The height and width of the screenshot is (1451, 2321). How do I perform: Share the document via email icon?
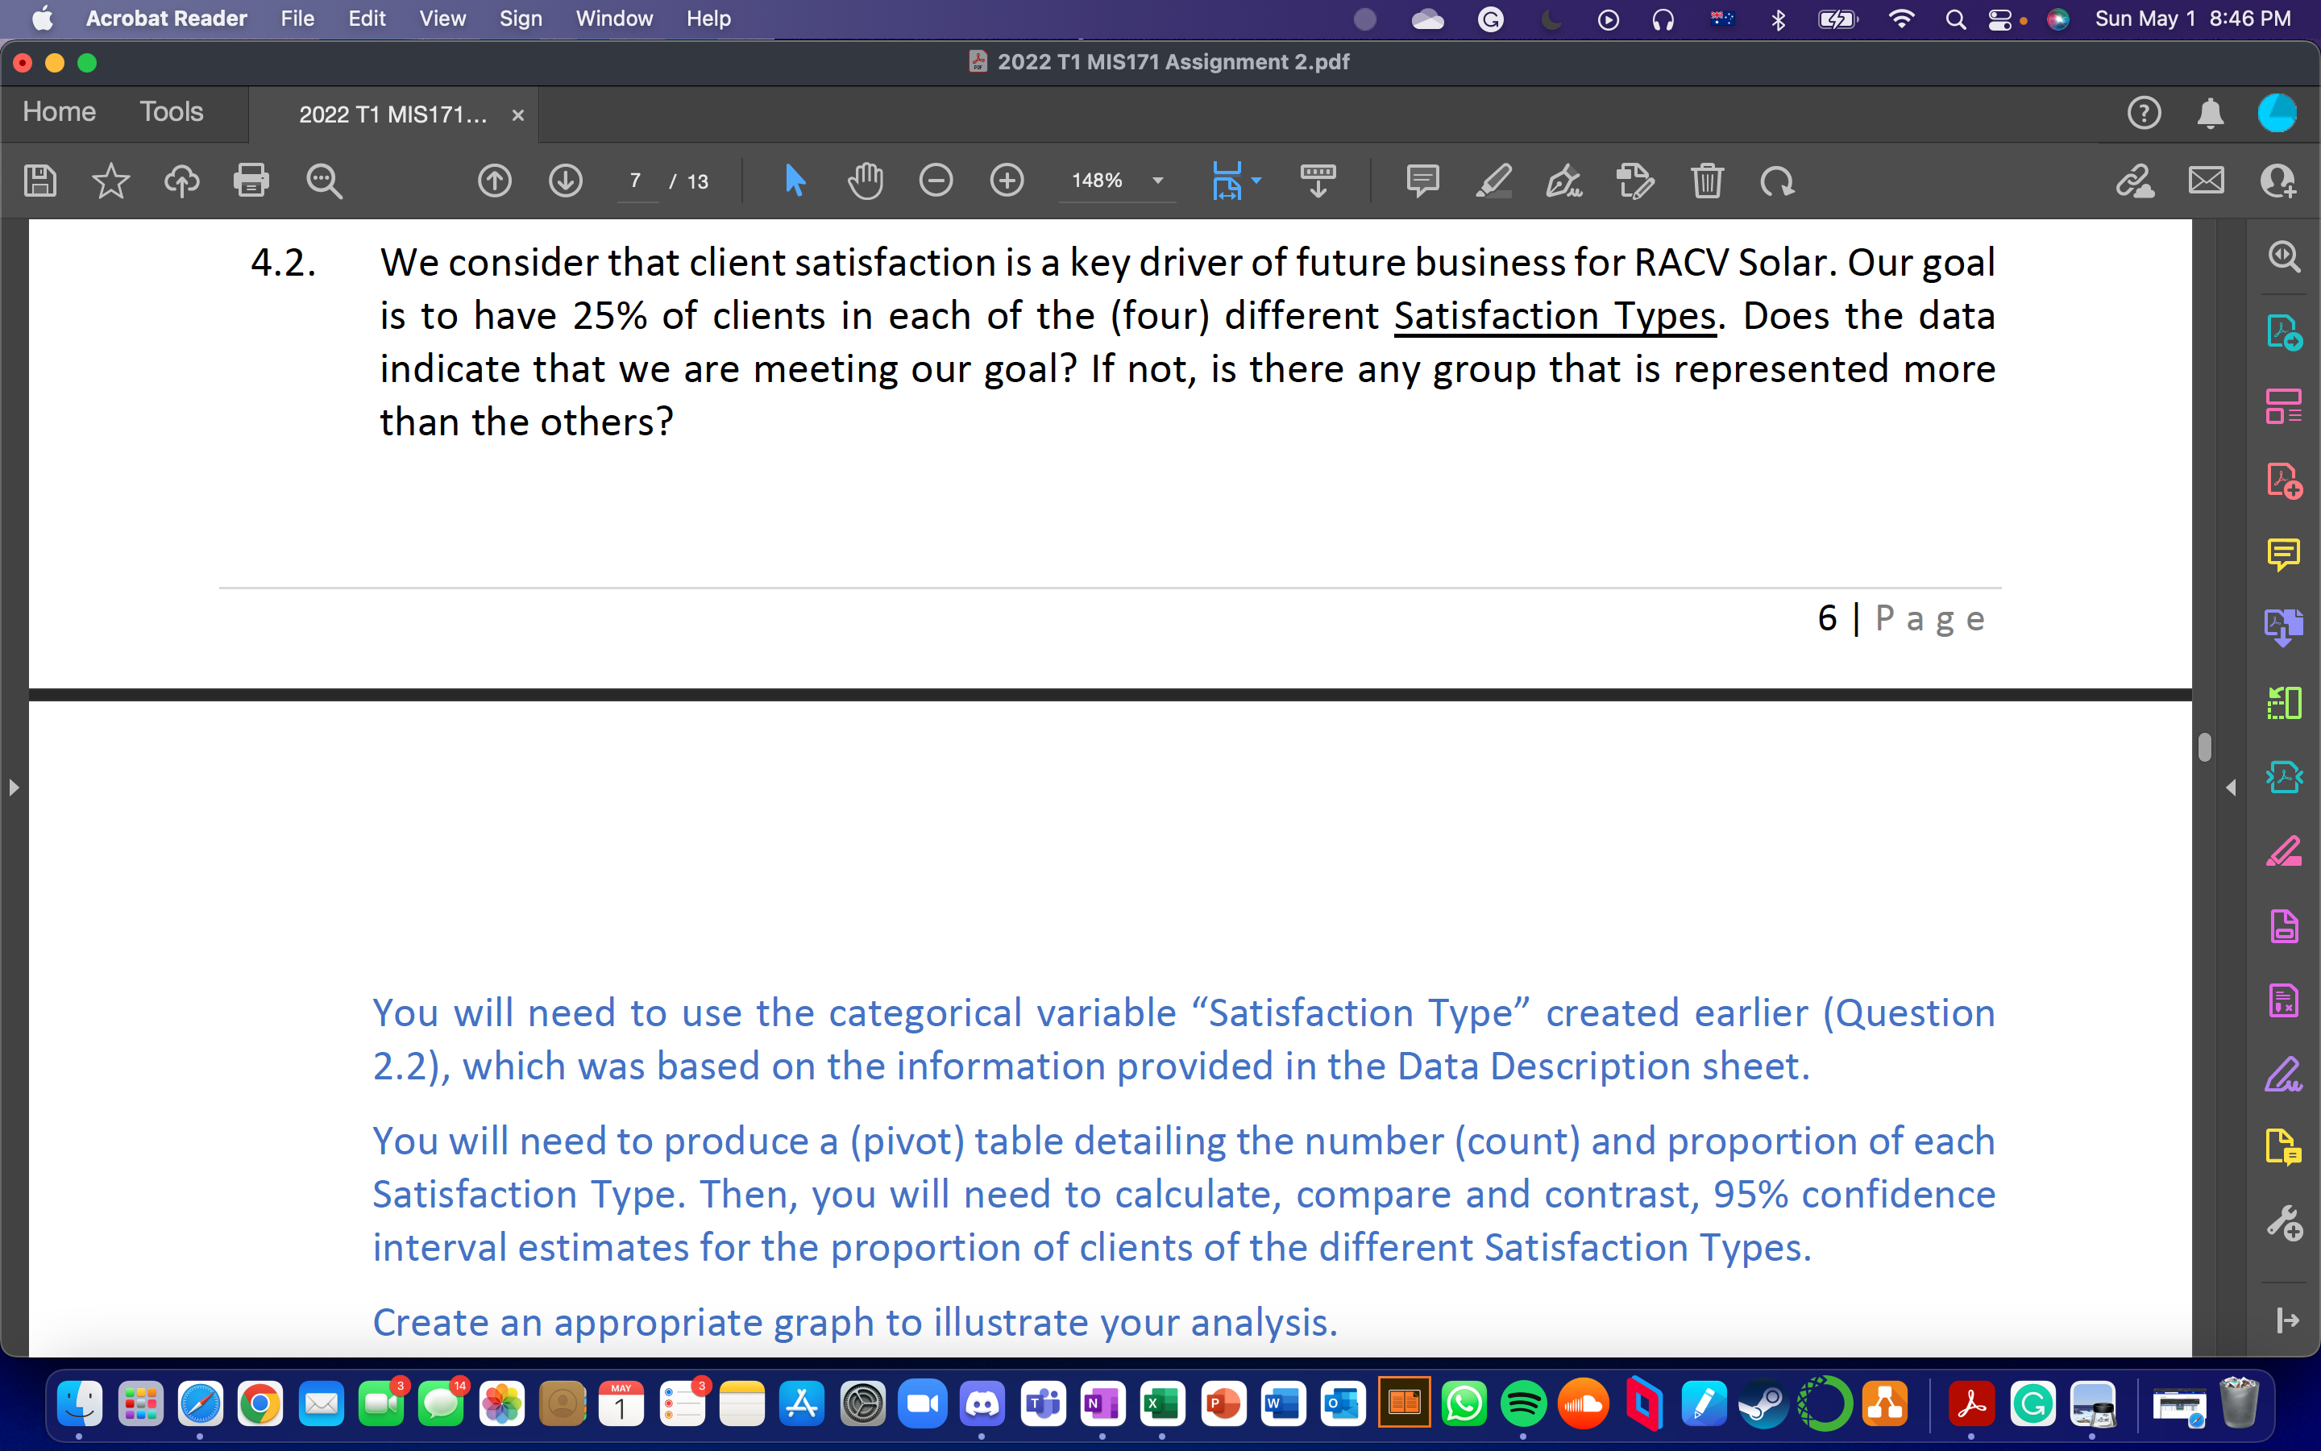coord(2207,181)
